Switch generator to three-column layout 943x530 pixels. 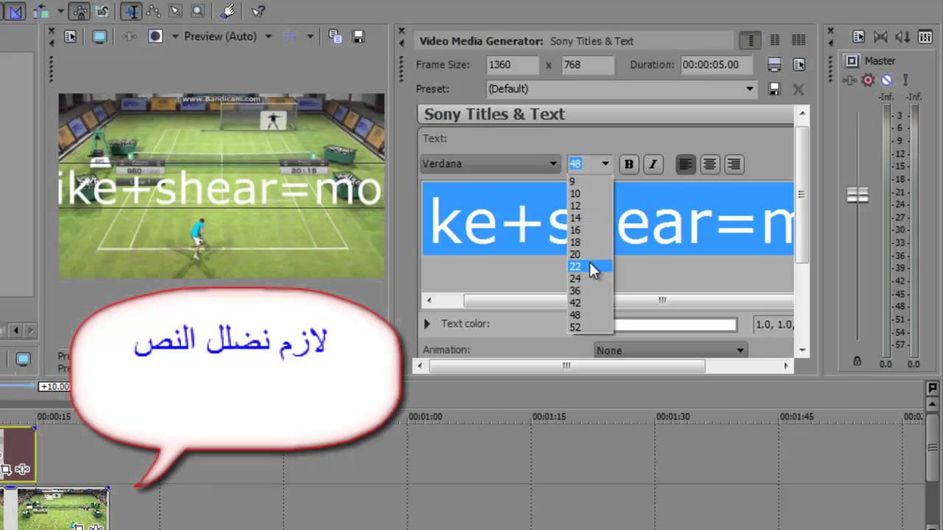[x=798, y=40]
